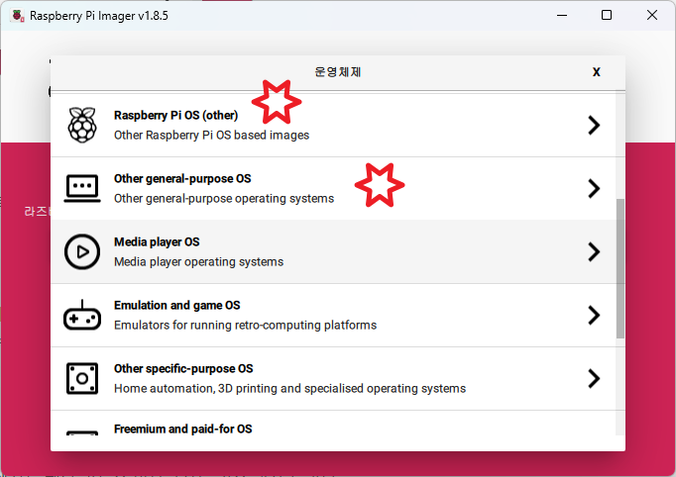Click the 운영체제 dialog title
Viewport: 676px width, 477px height.
pos(338,72)
